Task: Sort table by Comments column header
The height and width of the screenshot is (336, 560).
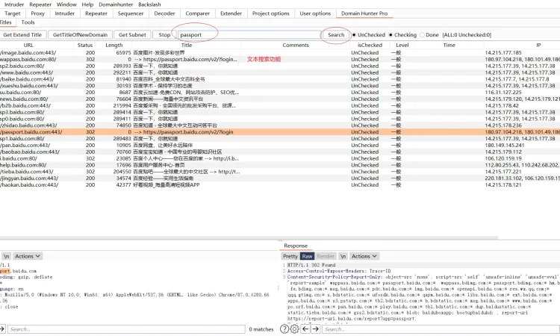Action: 296,45
